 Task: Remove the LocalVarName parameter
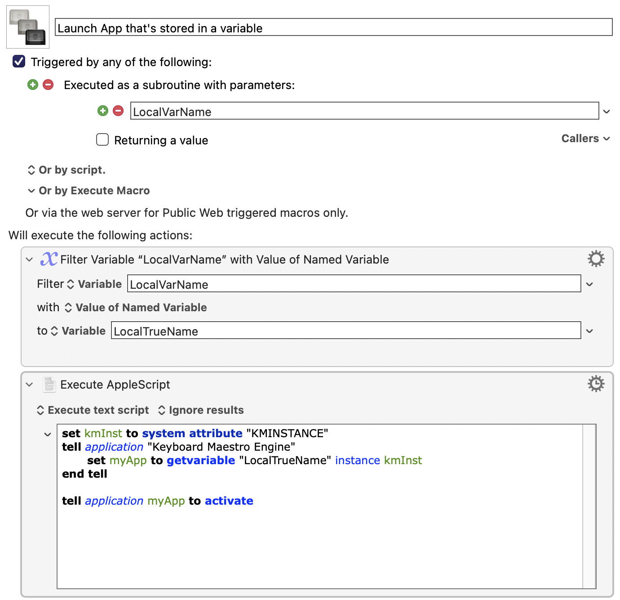click(x=118, y=111)
